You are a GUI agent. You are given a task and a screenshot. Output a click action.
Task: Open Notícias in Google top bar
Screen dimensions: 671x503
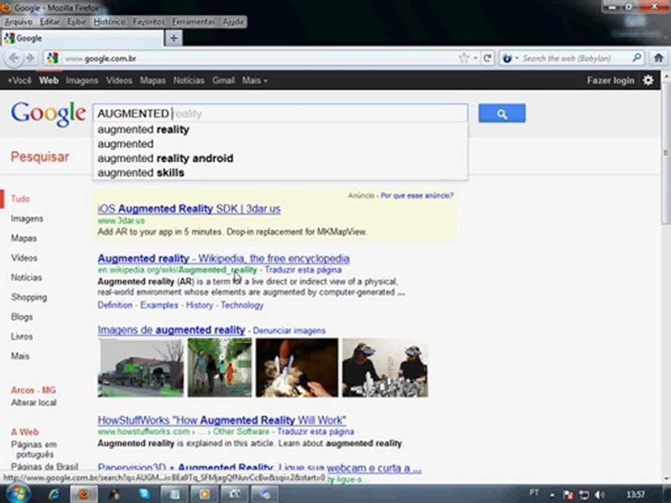pyautogui.click(x=189, y=80)
